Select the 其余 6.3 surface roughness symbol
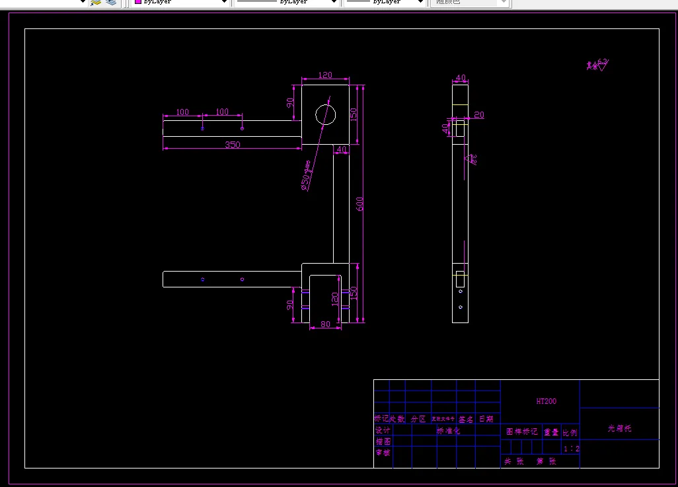678x487 pixels. (x=597, y=65)
